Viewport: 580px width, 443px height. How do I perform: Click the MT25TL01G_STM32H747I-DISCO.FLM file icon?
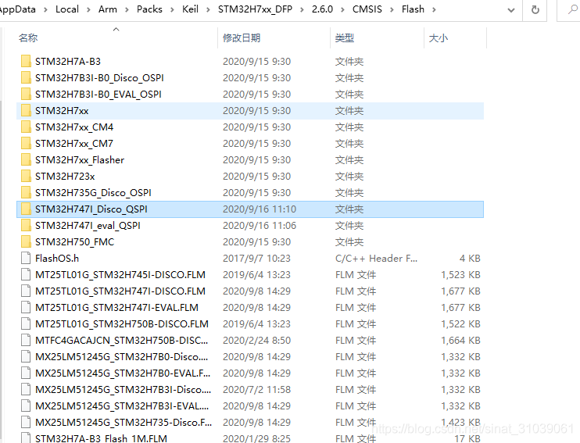(26, 291)
